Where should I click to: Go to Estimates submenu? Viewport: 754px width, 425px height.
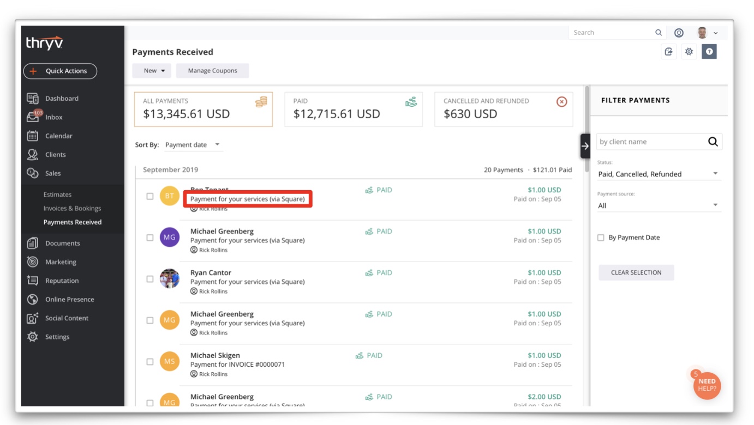57,195
